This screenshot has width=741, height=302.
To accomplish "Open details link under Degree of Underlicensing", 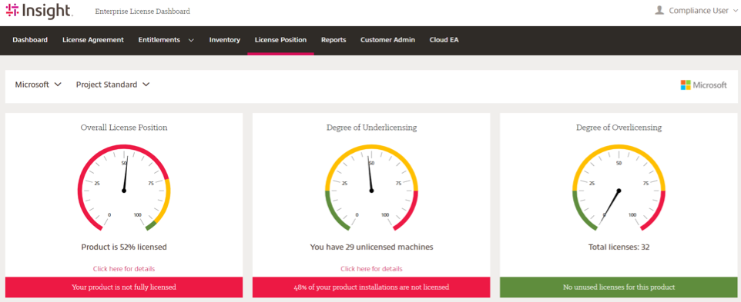I will coord(371,269).
